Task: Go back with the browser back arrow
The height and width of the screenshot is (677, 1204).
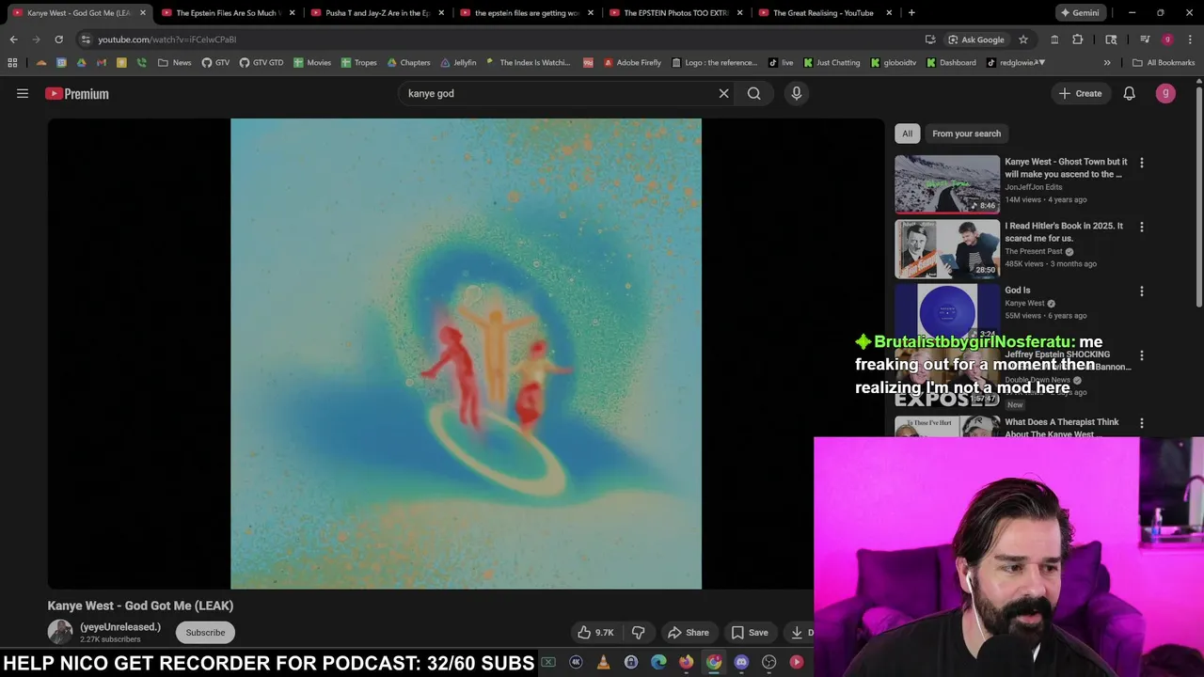Action: pyautogui.click(x=13, y=39)
